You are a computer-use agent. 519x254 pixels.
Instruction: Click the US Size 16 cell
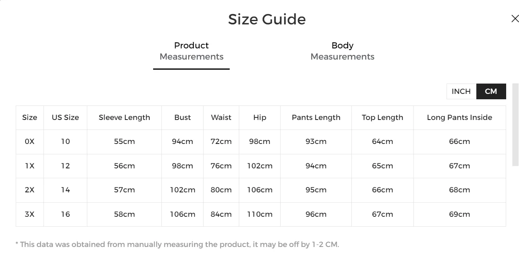(x=65, y=214)
